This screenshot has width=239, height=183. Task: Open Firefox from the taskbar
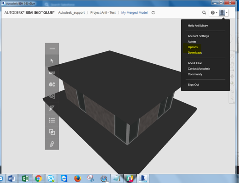78,178
